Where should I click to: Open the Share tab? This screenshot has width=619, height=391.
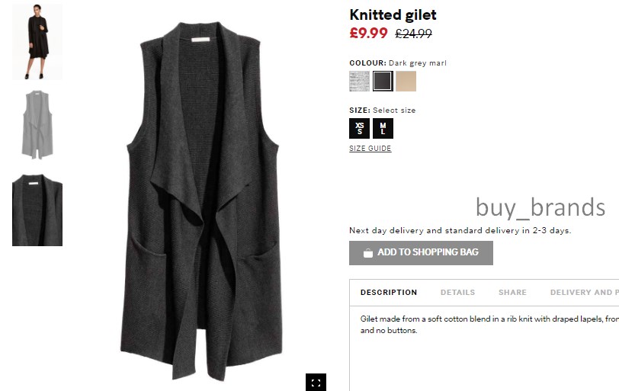pyautogui.click(x=512, y=293)
